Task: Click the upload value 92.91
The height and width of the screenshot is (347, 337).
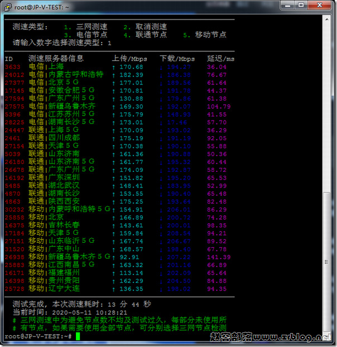Action: [129, 257]
